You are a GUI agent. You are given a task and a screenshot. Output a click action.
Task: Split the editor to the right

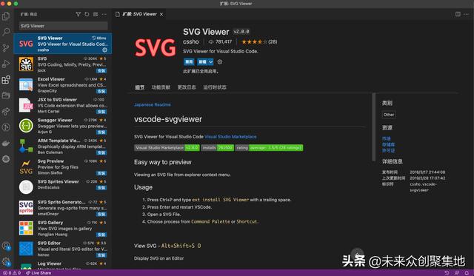coord(458,14)
